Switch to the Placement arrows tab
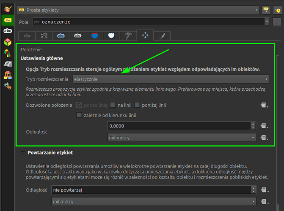Screen dimensions: 284x211 pyautogui.click(x=145, y=35)
